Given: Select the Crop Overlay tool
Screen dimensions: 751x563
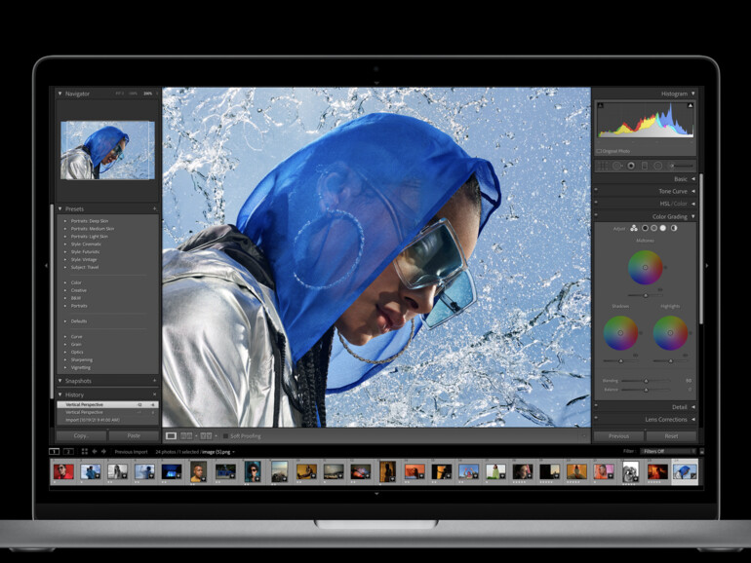Looking at the screenshot, I should pos(603,166).
